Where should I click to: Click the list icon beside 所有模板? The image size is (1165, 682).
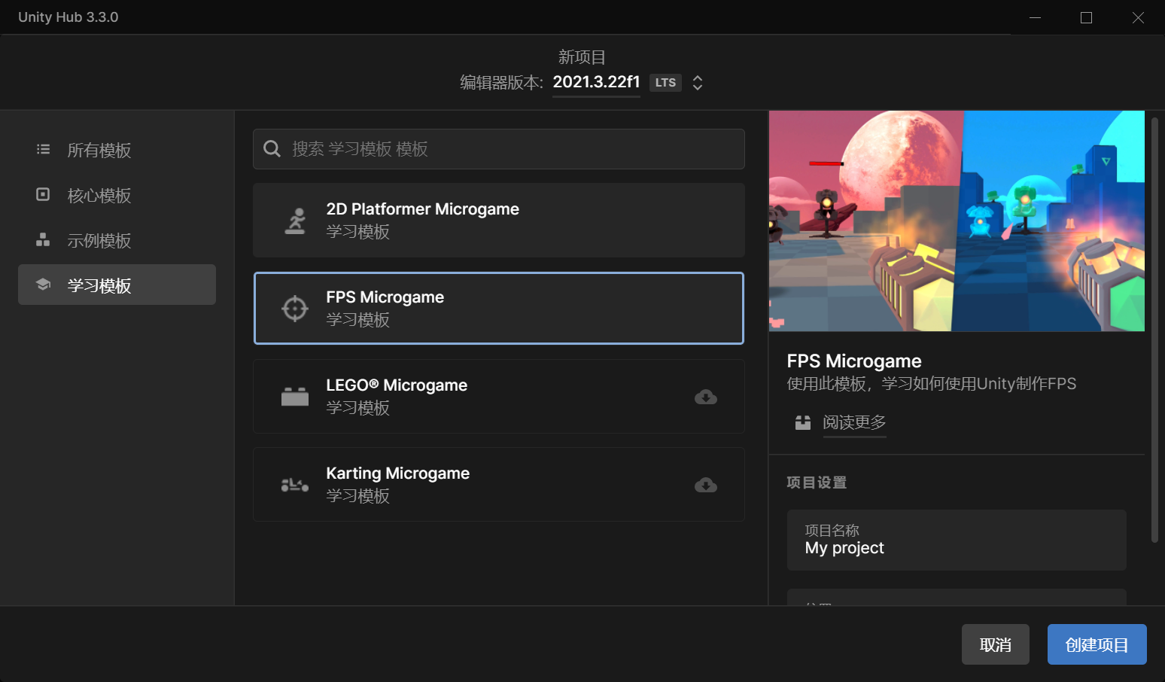pyautogui.click(x=44, y=150)
